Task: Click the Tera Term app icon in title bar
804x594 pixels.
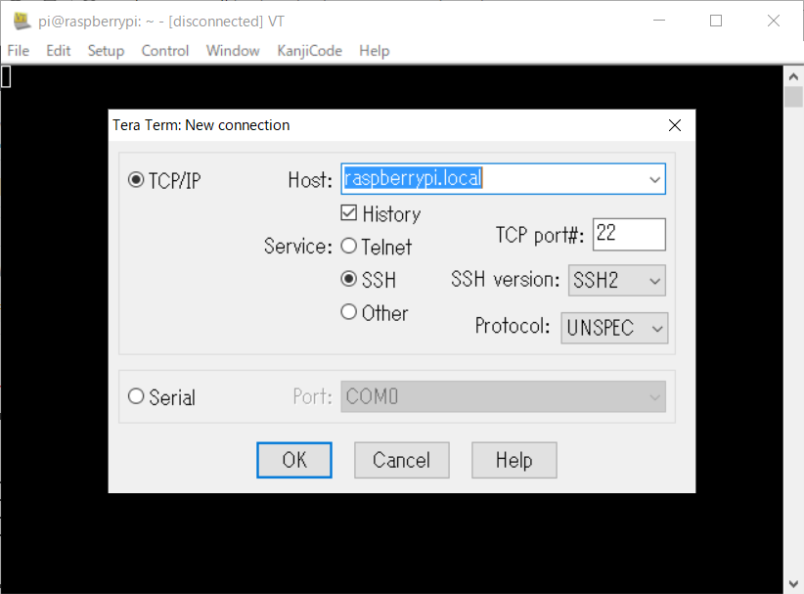Action: [22, 21]
